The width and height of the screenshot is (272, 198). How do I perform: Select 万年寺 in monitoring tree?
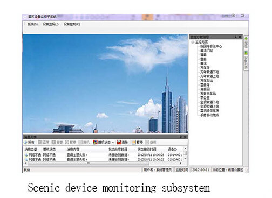tap(205, 68)
